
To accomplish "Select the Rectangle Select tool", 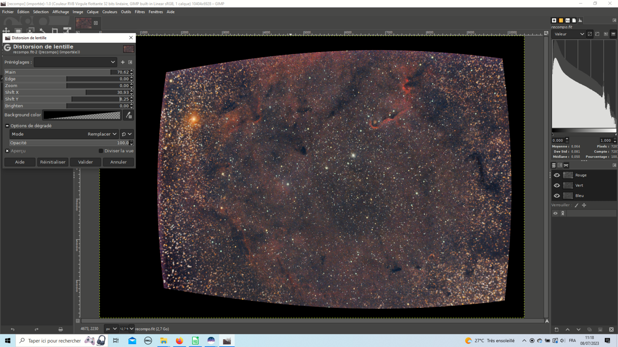I will pos(18,31).
